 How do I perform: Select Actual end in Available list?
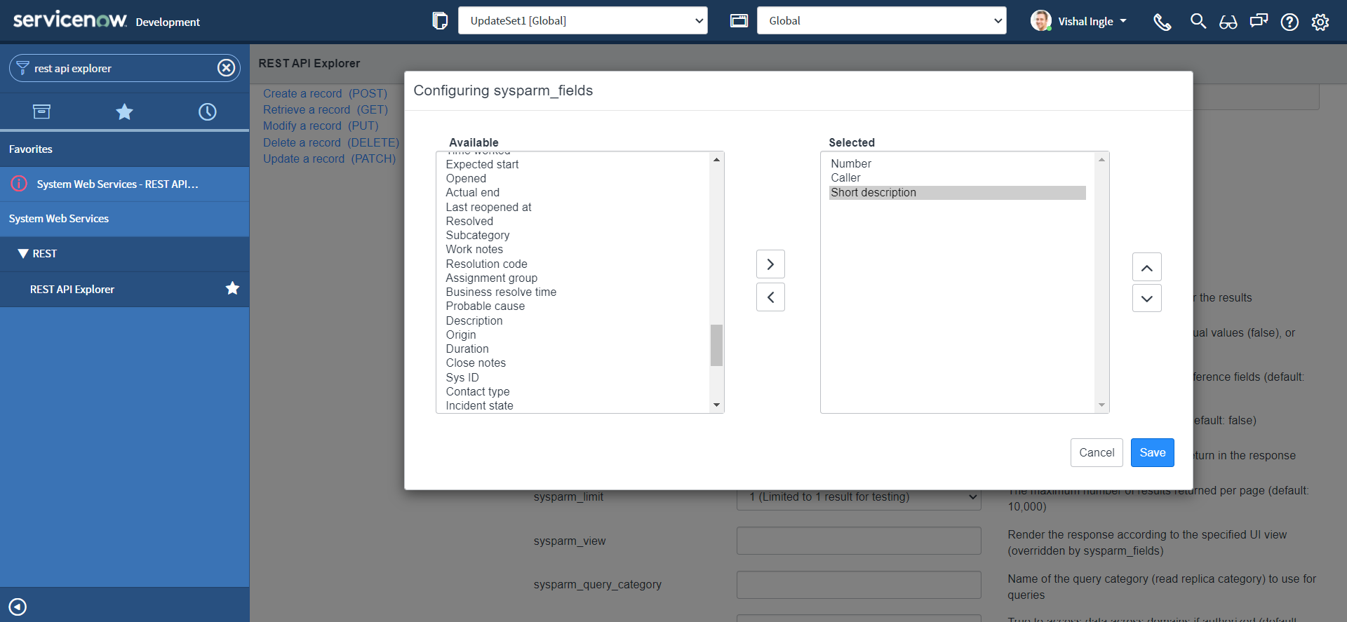[473, 192]
